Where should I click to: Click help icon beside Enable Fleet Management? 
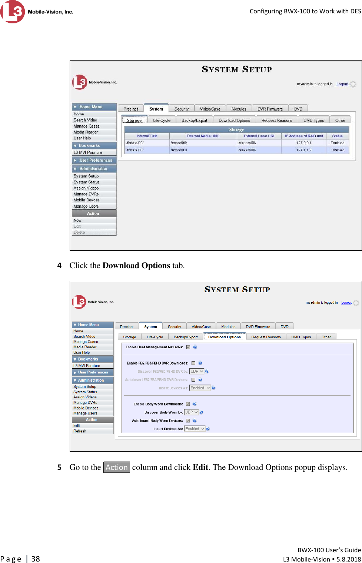pyautogui.click(x=195, y=347)
